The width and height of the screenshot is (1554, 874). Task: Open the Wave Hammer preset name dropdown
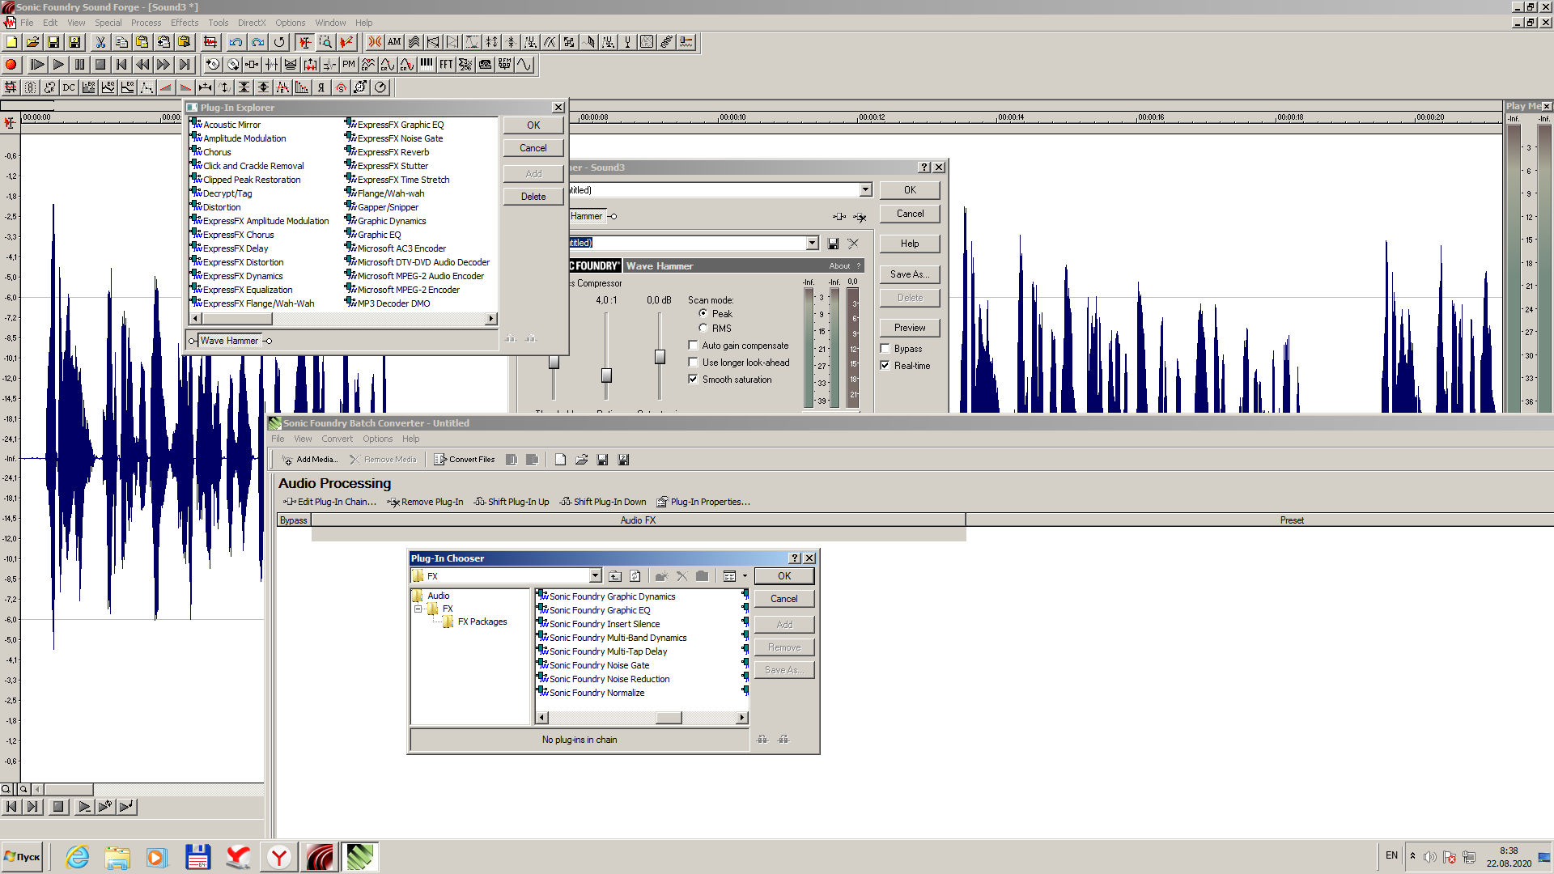812,244
